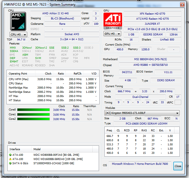Click the HT Max row
The width and height of the screenshot is (189, 178).
click(53, 96)
